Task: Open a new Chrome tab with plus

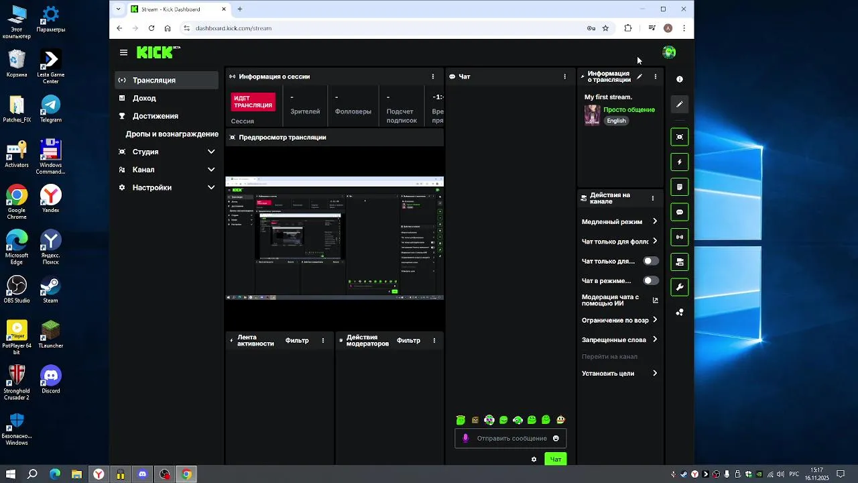Action: (240, 9)
